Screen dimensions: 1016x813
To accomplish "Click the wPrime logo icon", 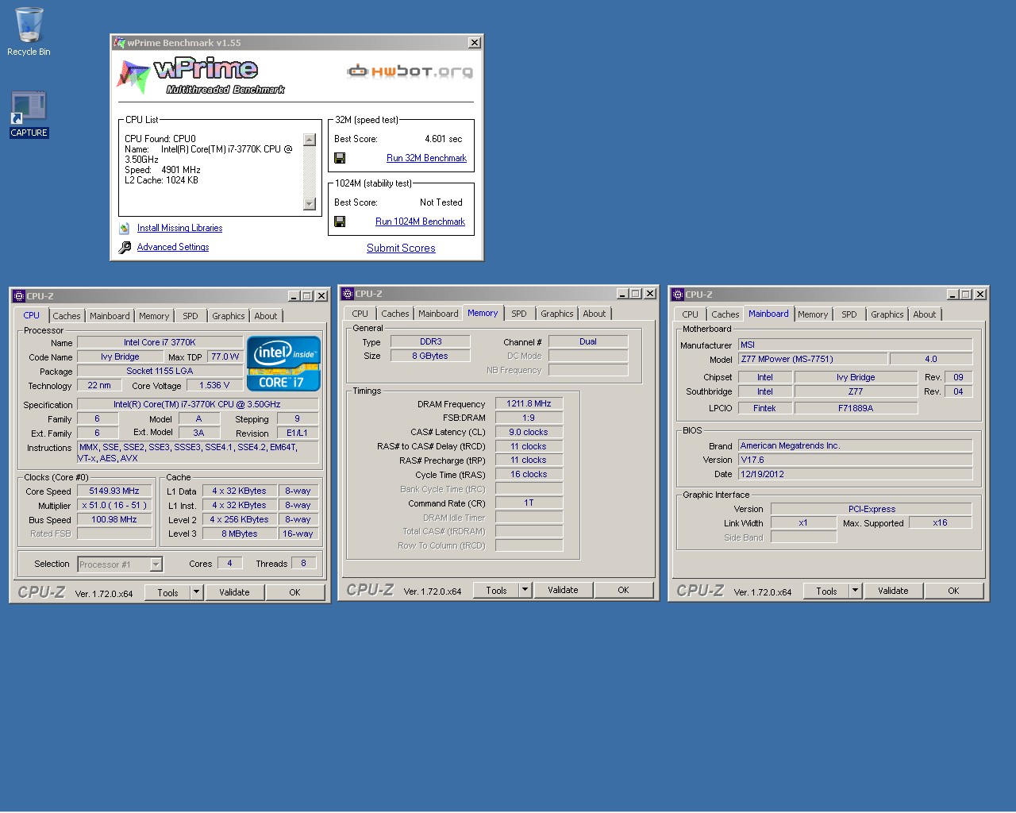I will click(133, 77).
